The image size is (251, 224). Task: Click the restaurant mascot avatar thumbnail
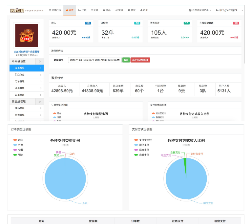[x=27, y=35]
